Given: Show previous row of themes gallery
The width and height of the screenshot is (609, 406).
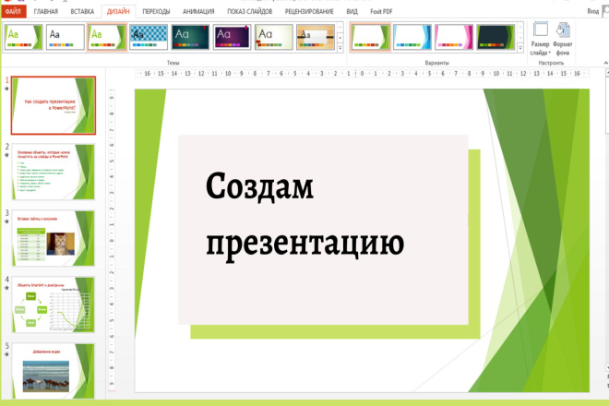Looking at the screenshot, I should tap(340, 28).
